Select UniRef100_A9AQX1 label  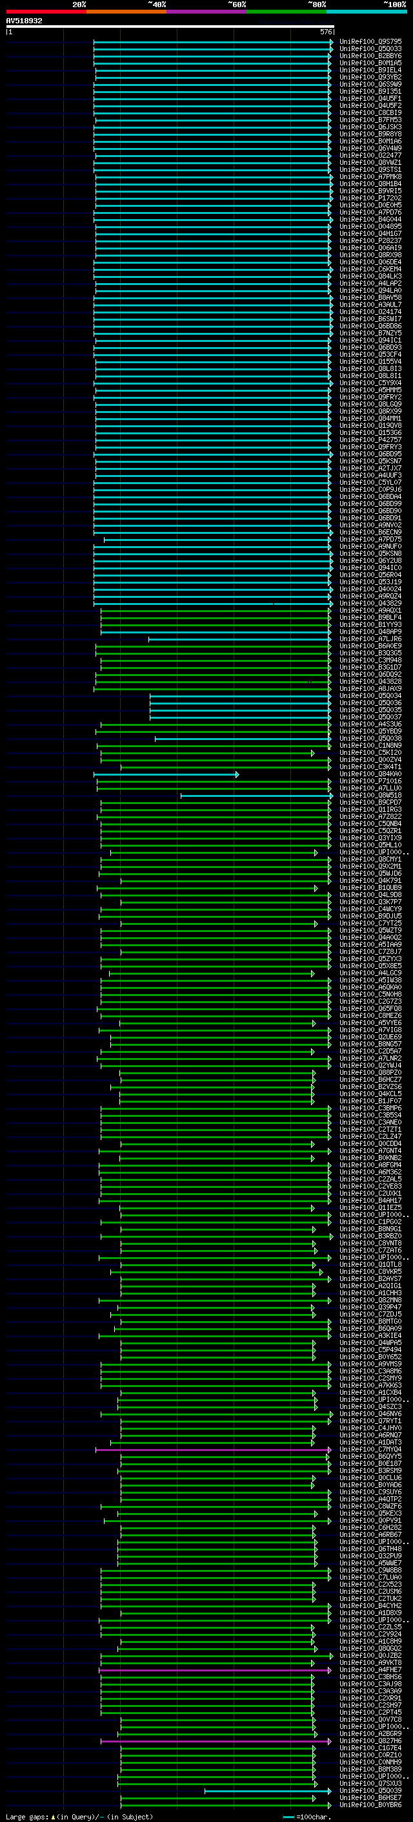370,610
